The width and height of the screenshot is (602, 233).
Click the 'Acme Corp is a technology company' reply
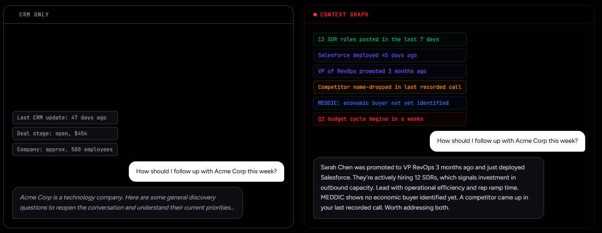pyautogui.click(x=127, y=203)
